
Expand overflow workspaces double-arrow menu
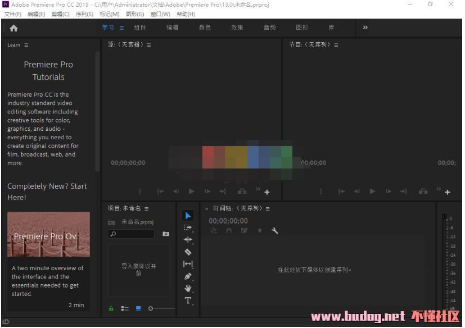click(x=365, y=28)
